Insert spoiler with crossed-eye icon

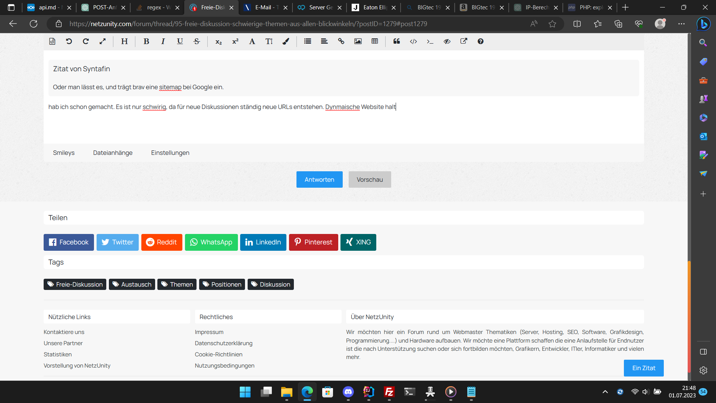(447, 41)
